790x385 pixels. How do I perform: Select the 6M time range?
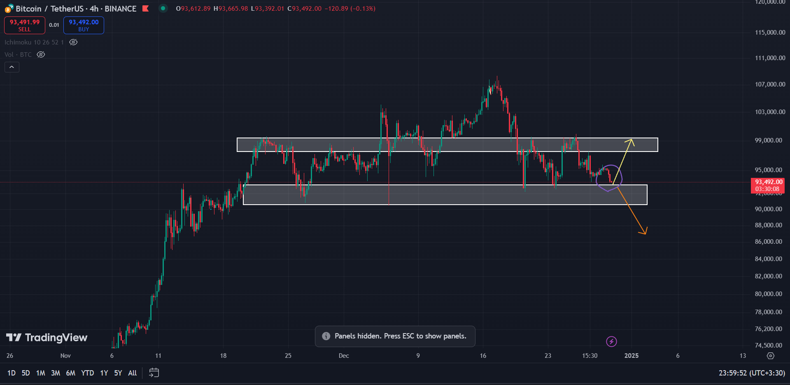[71, 373]
